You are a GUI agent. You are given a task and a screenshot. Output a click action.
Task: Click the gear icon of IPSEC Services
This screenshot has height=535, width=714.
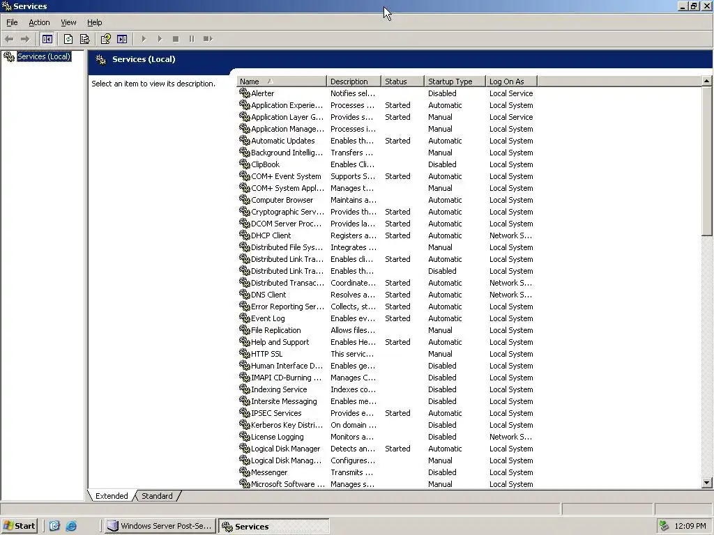245,412
